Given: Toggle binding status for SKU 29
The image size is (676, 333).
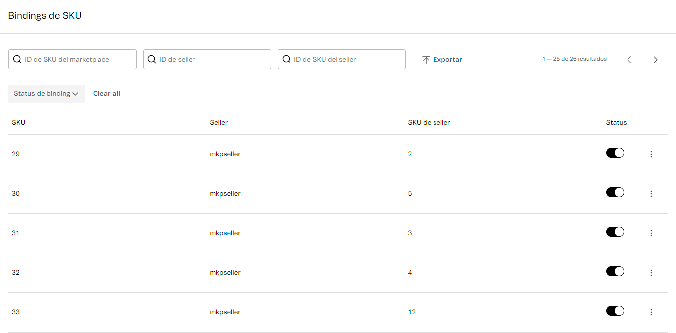Looking at the screenshot, I should click(615, 153).
